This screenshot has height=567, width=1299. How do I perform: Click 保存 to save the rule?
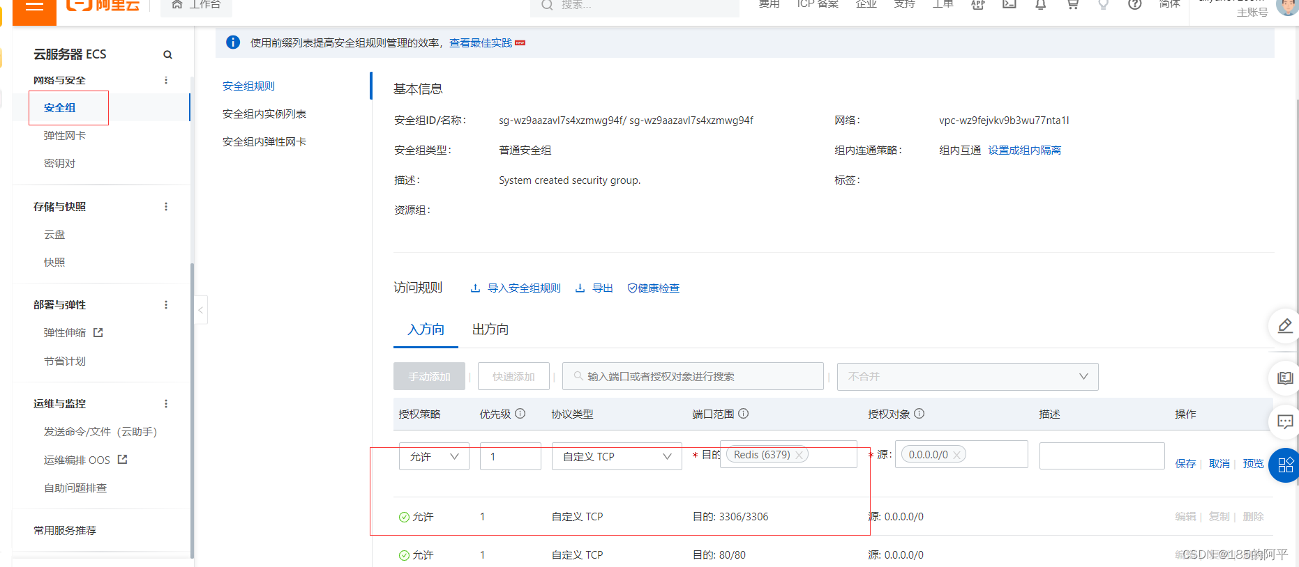(x=1185, y=464)
